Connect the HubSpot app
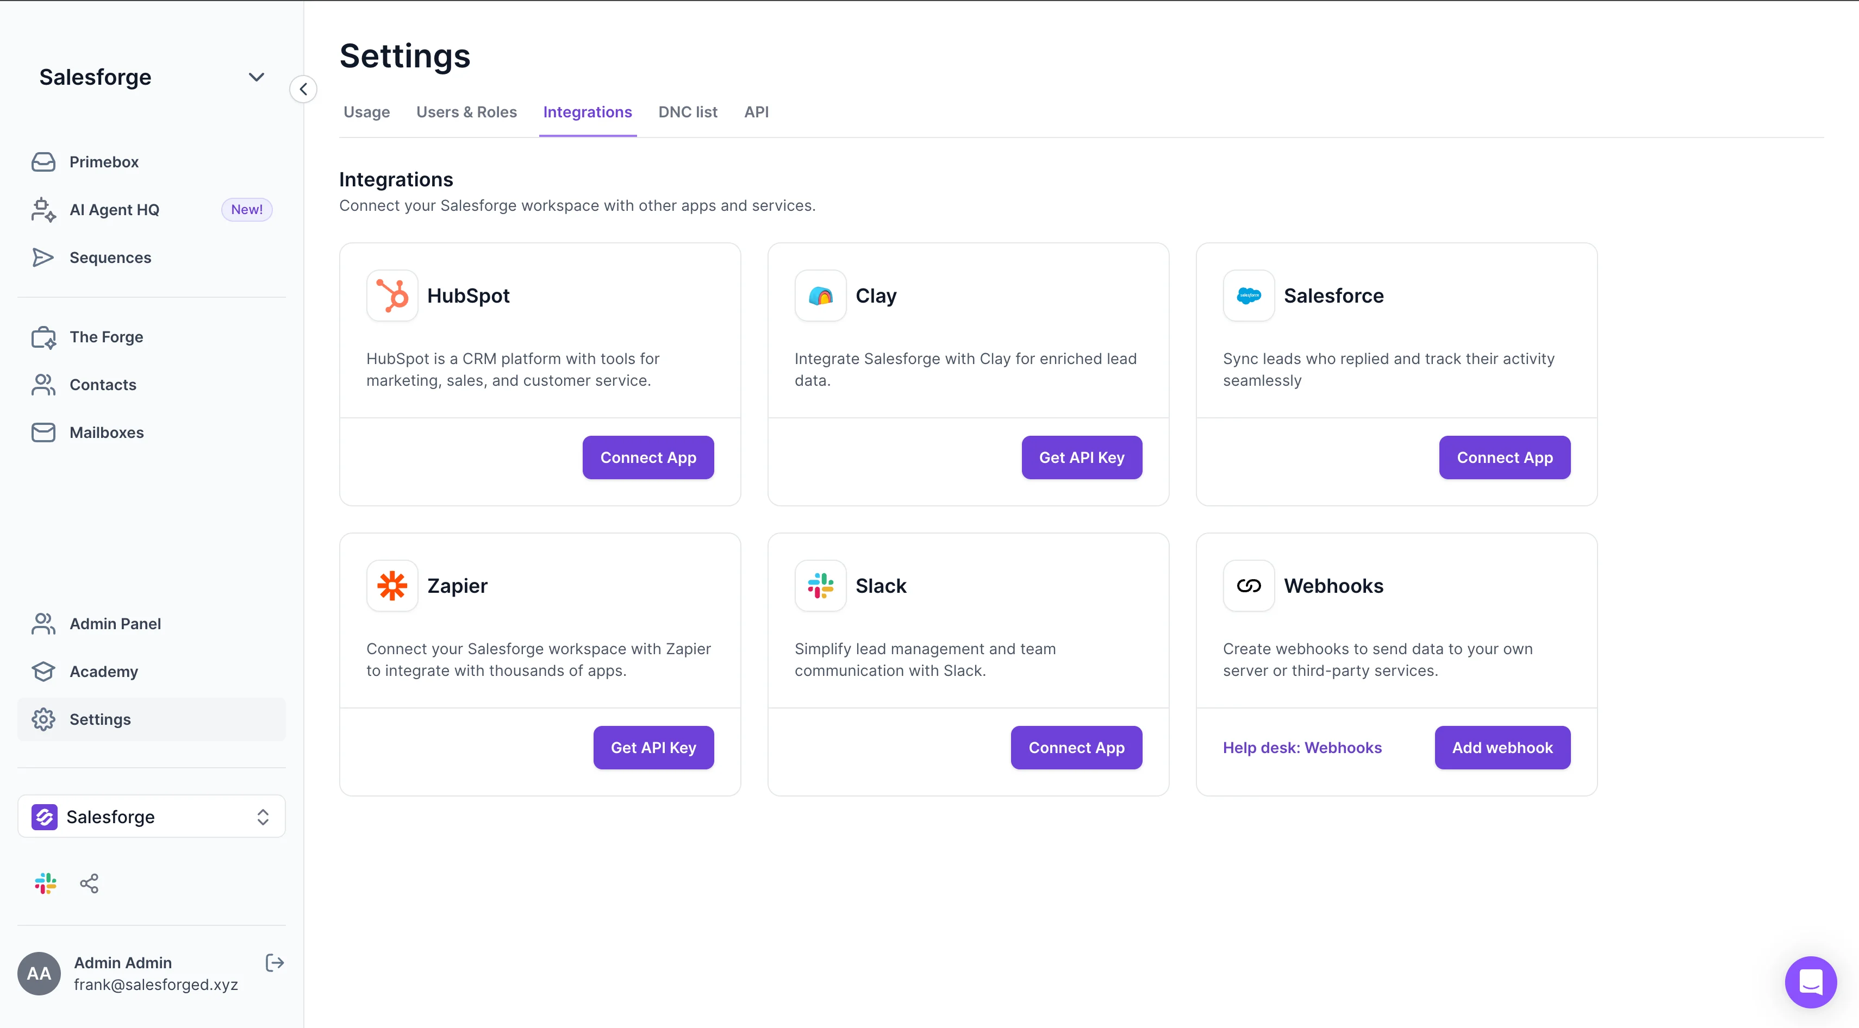The height and width of the screenshot is (1028, 1859). 648,457
